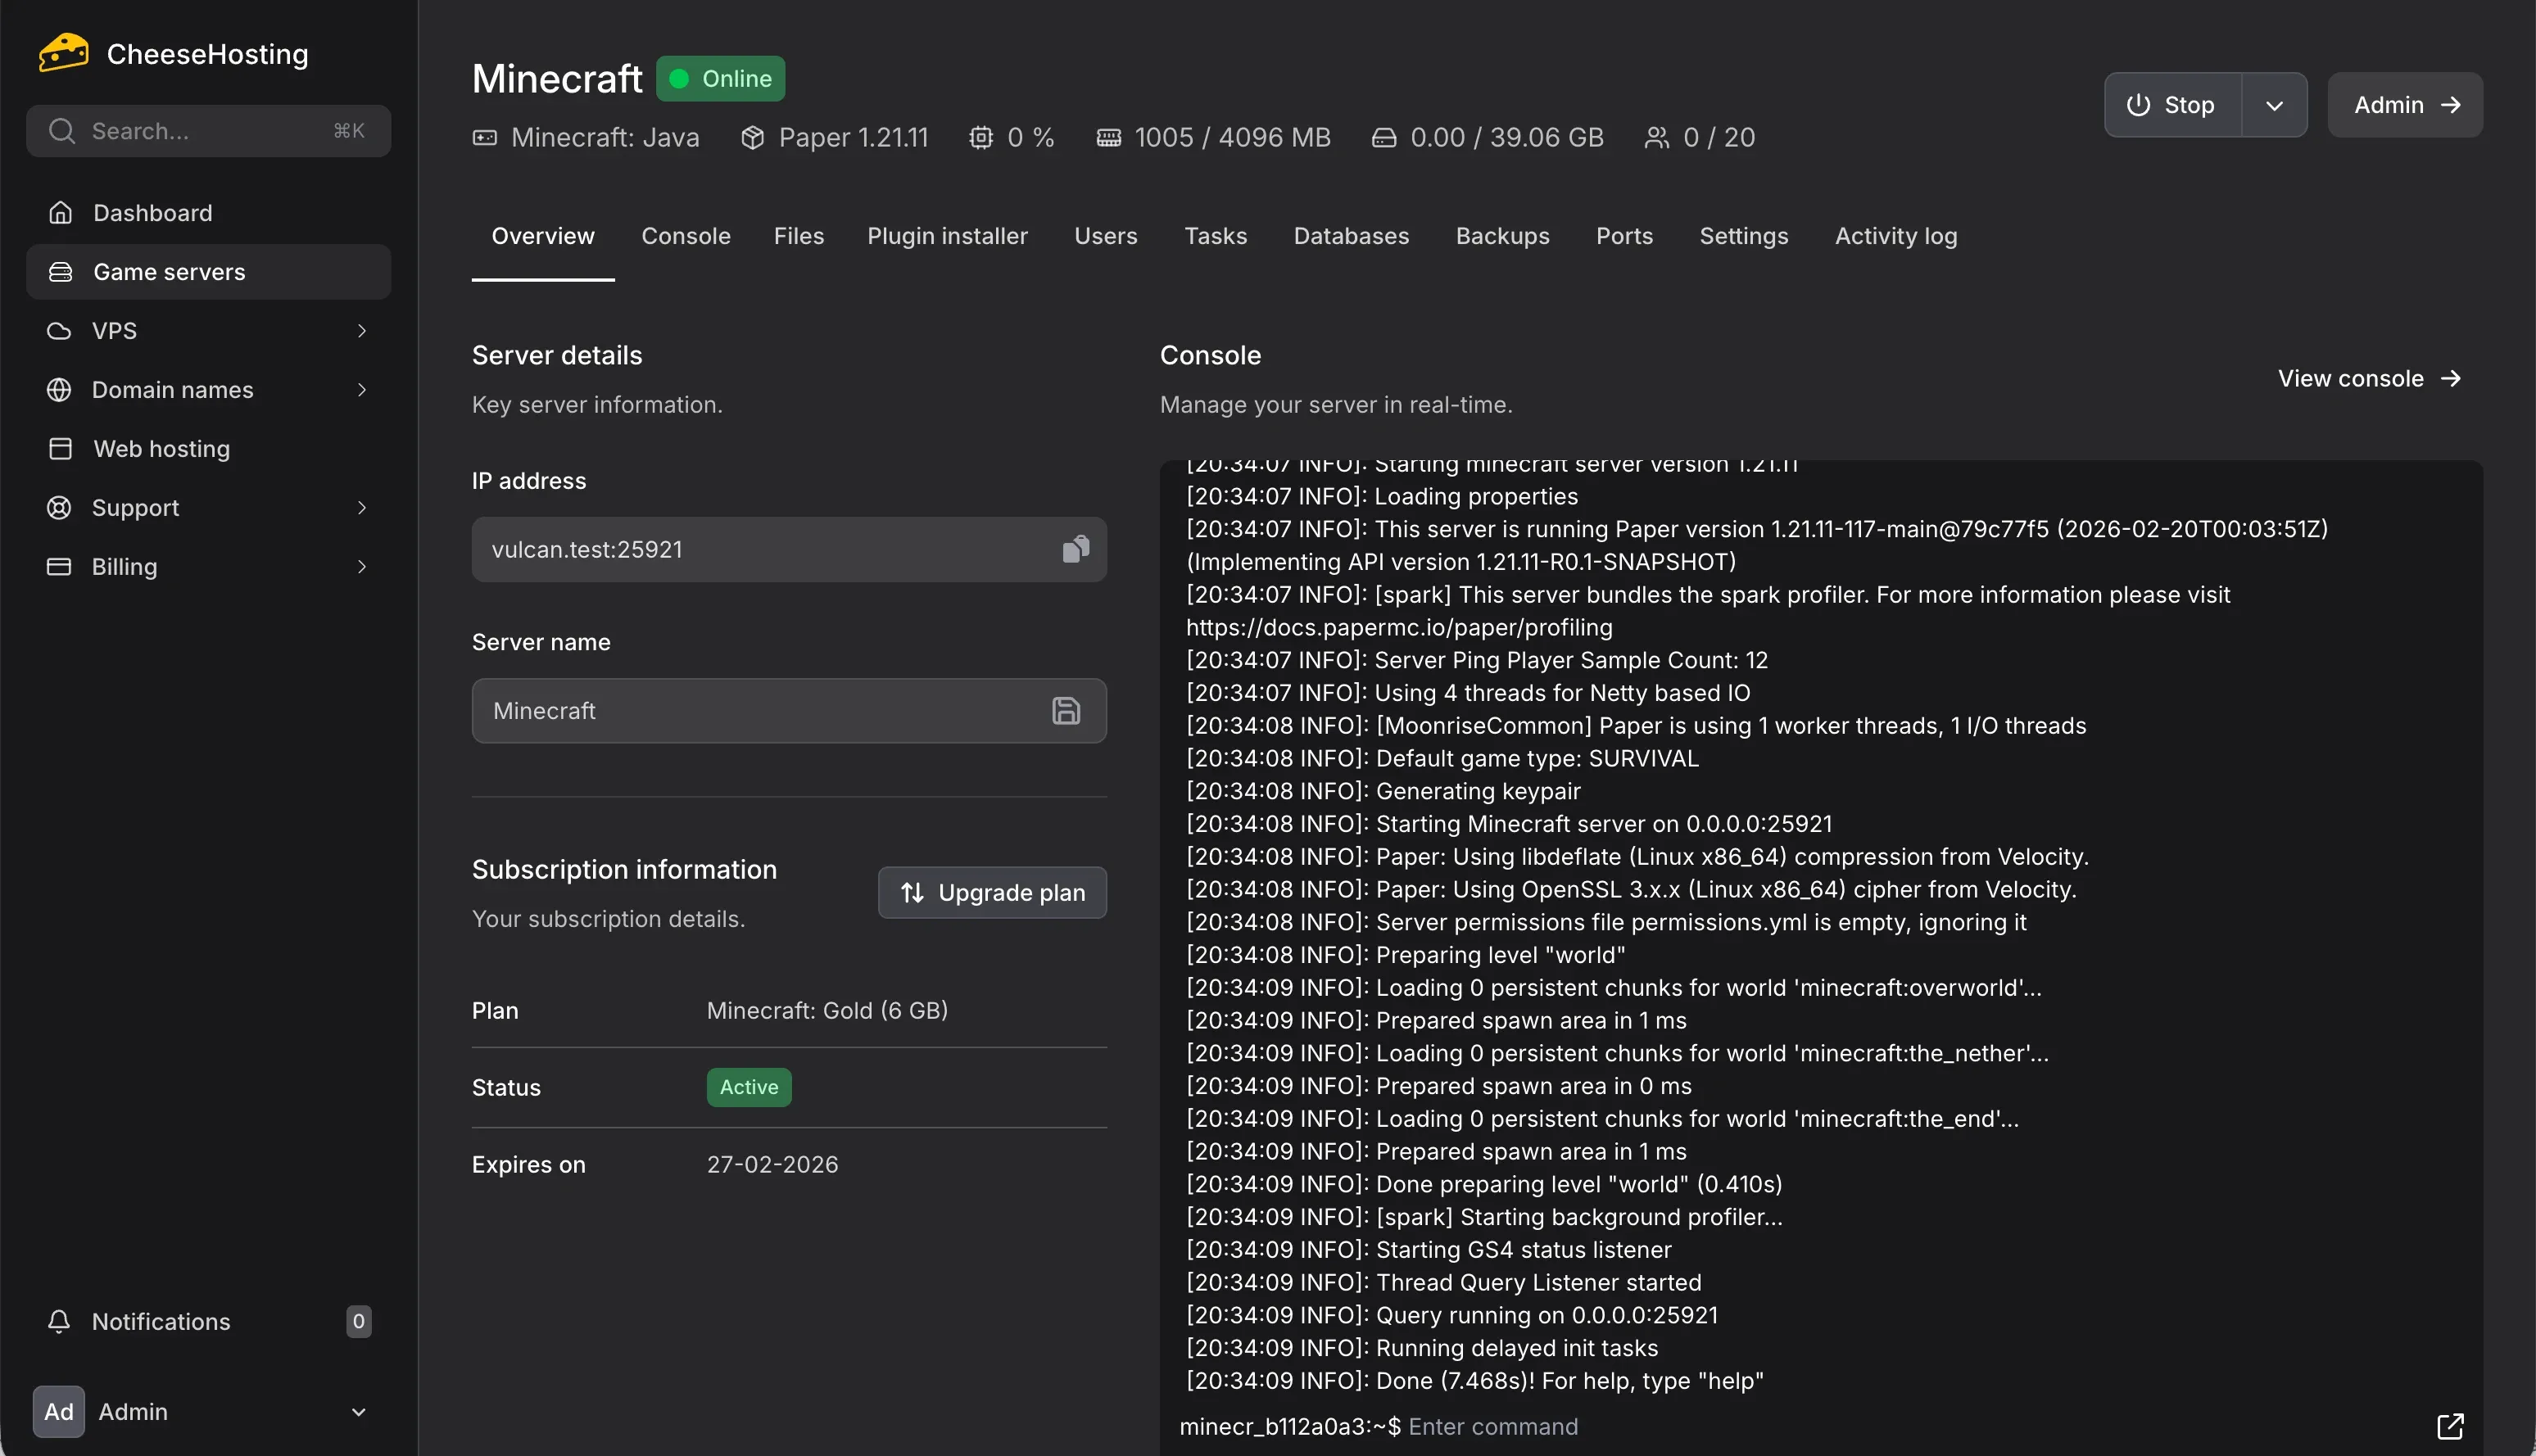Viewport: 2536px width, 1456px height.
Task: Stop the Minecraft server
Action: 2174,104
